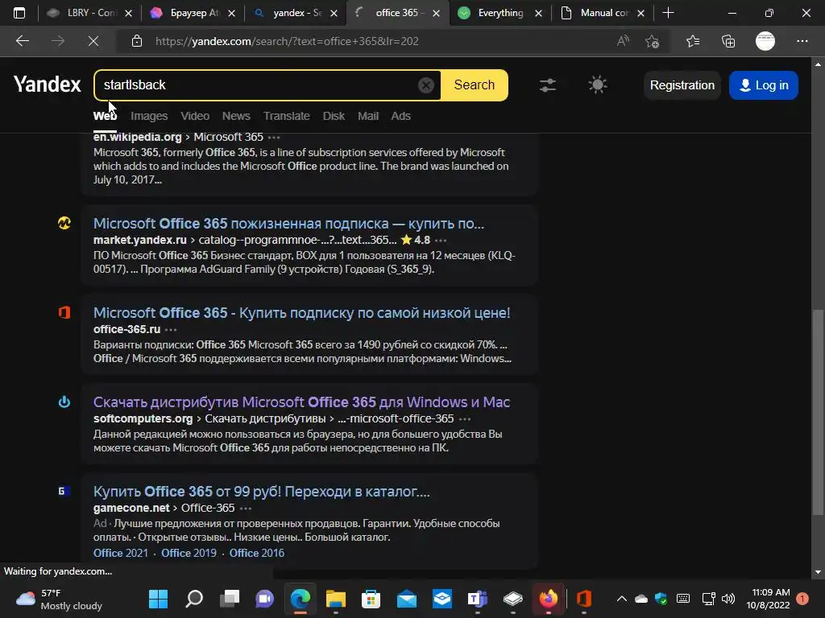Image resolution: width=825 pixels, height=618 pixels.
Task: Close the Manual tab
Action: 641,13
